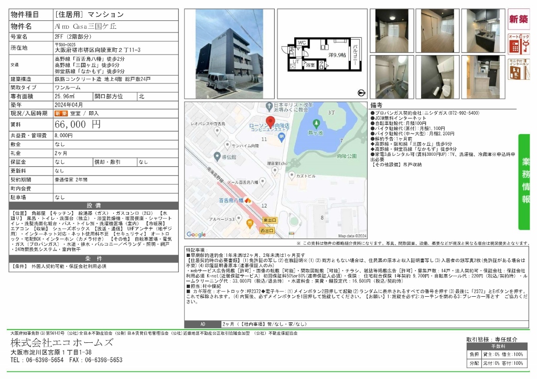Click the orange 新築 tag in 現況 row
This screenshot has width=537, height=379.
(61, 113)
